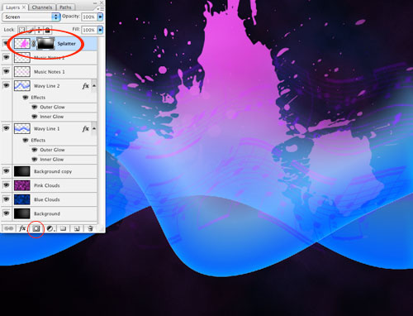Toggle Wavy Line 1 Effects visibility
Viewport: 413px width, 316px height.
[26, 140]
